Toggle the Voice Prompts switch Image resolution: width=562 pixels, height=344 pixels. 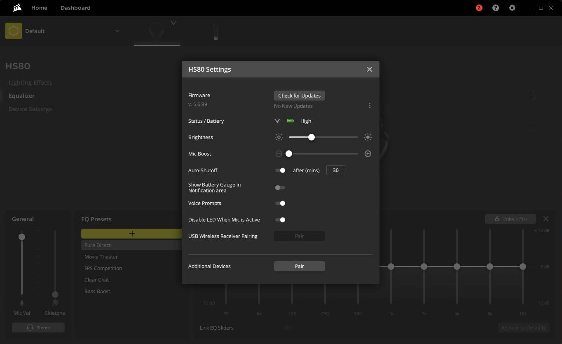coord(280,203)
